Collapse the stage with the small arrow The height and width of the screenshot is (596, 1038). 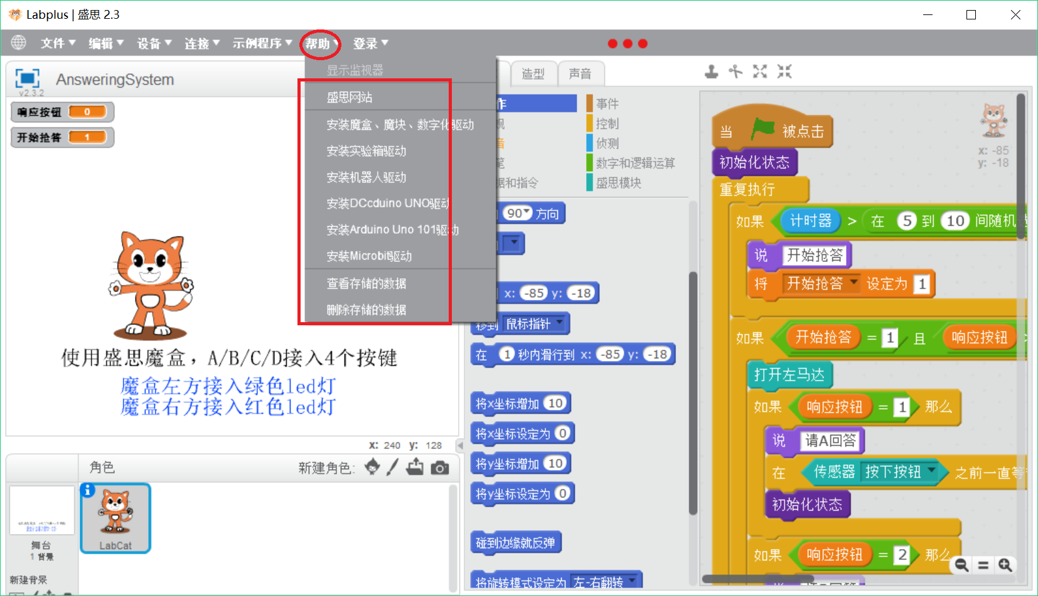(460, 446)
